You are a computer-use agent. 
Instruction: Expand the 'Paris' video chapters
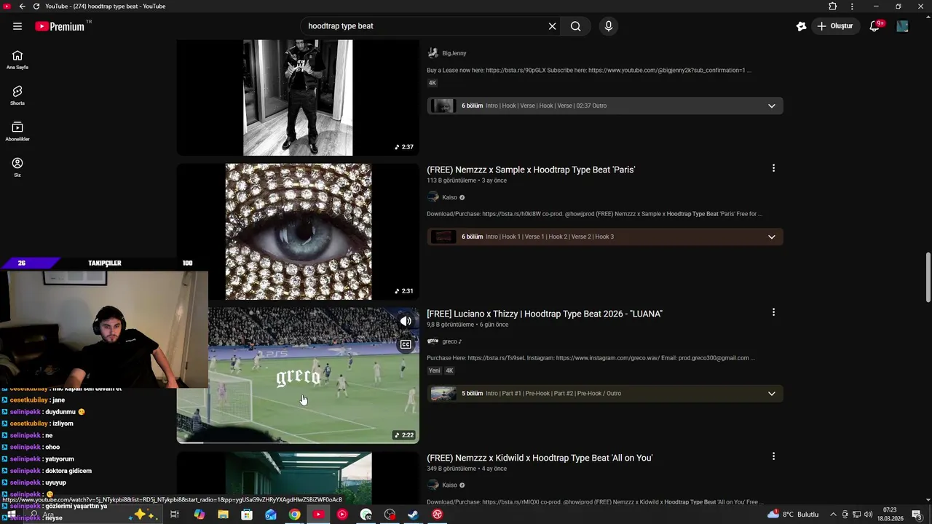(772, 237)
